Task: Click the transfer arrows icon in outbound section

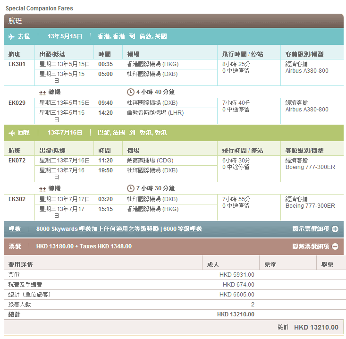Action: (42, 92)
